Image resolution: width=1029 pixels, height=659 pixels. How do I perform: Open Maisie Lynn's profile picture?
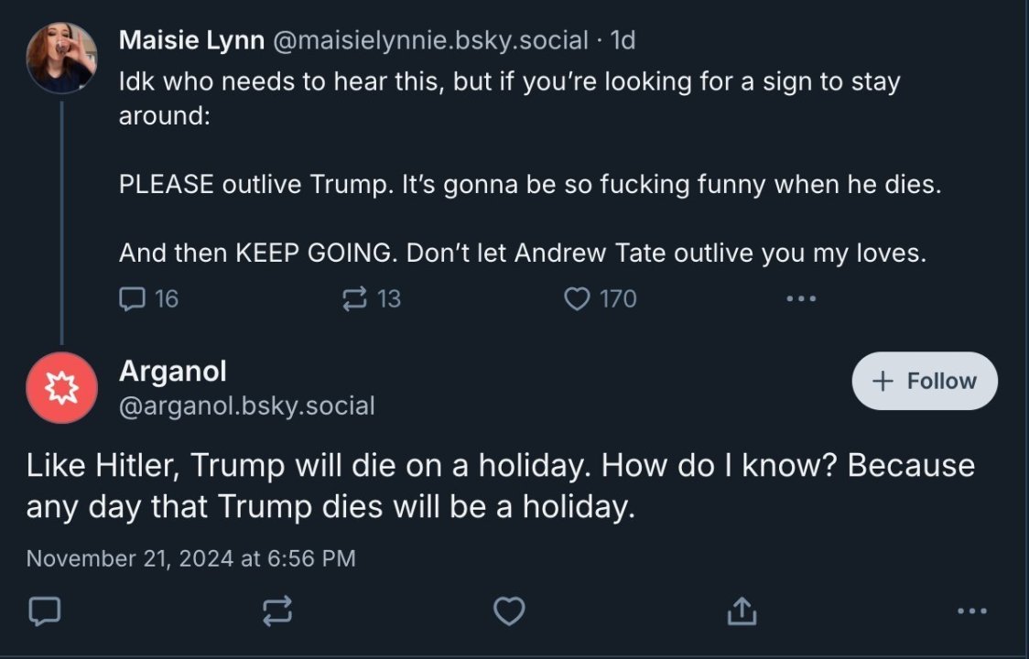pyautogui.click(x=61, y=57)
